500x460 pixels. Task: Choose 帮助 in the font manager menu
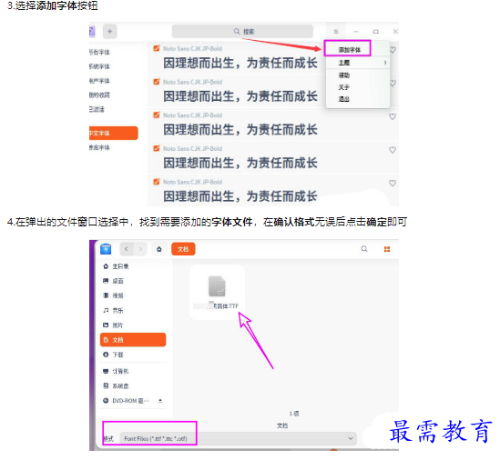pyautogui.click(x=344, y=75)
